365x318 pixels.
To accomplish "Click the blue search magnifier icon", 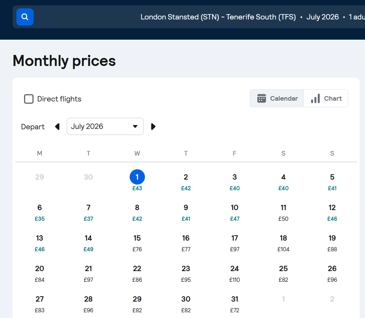I will coord(25,17).
